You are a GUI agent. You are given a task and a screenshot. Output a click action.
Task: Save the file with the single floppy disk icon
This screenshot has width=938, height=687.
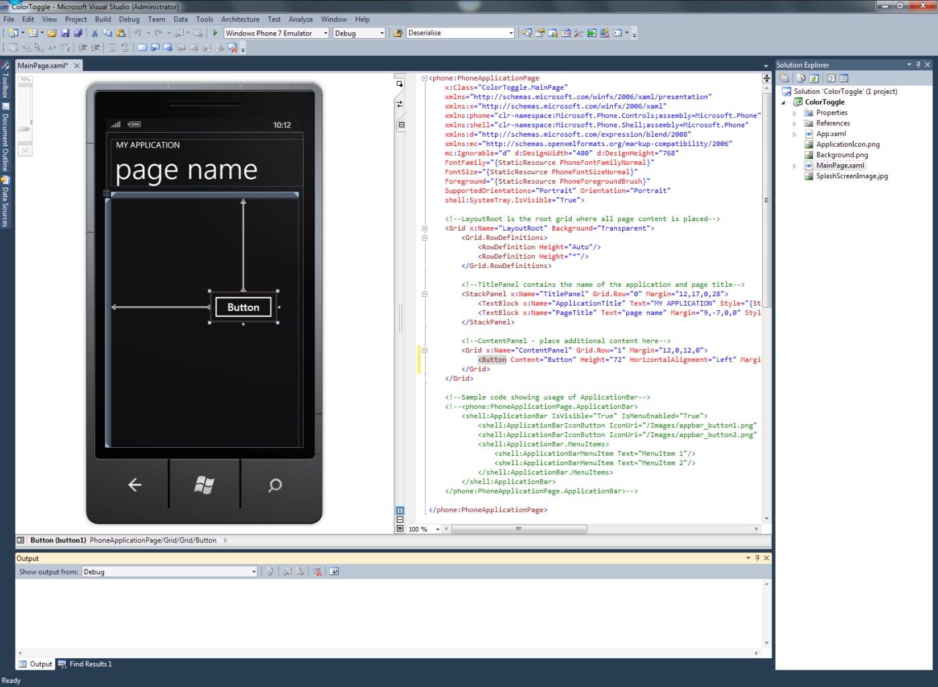[65, 33]
